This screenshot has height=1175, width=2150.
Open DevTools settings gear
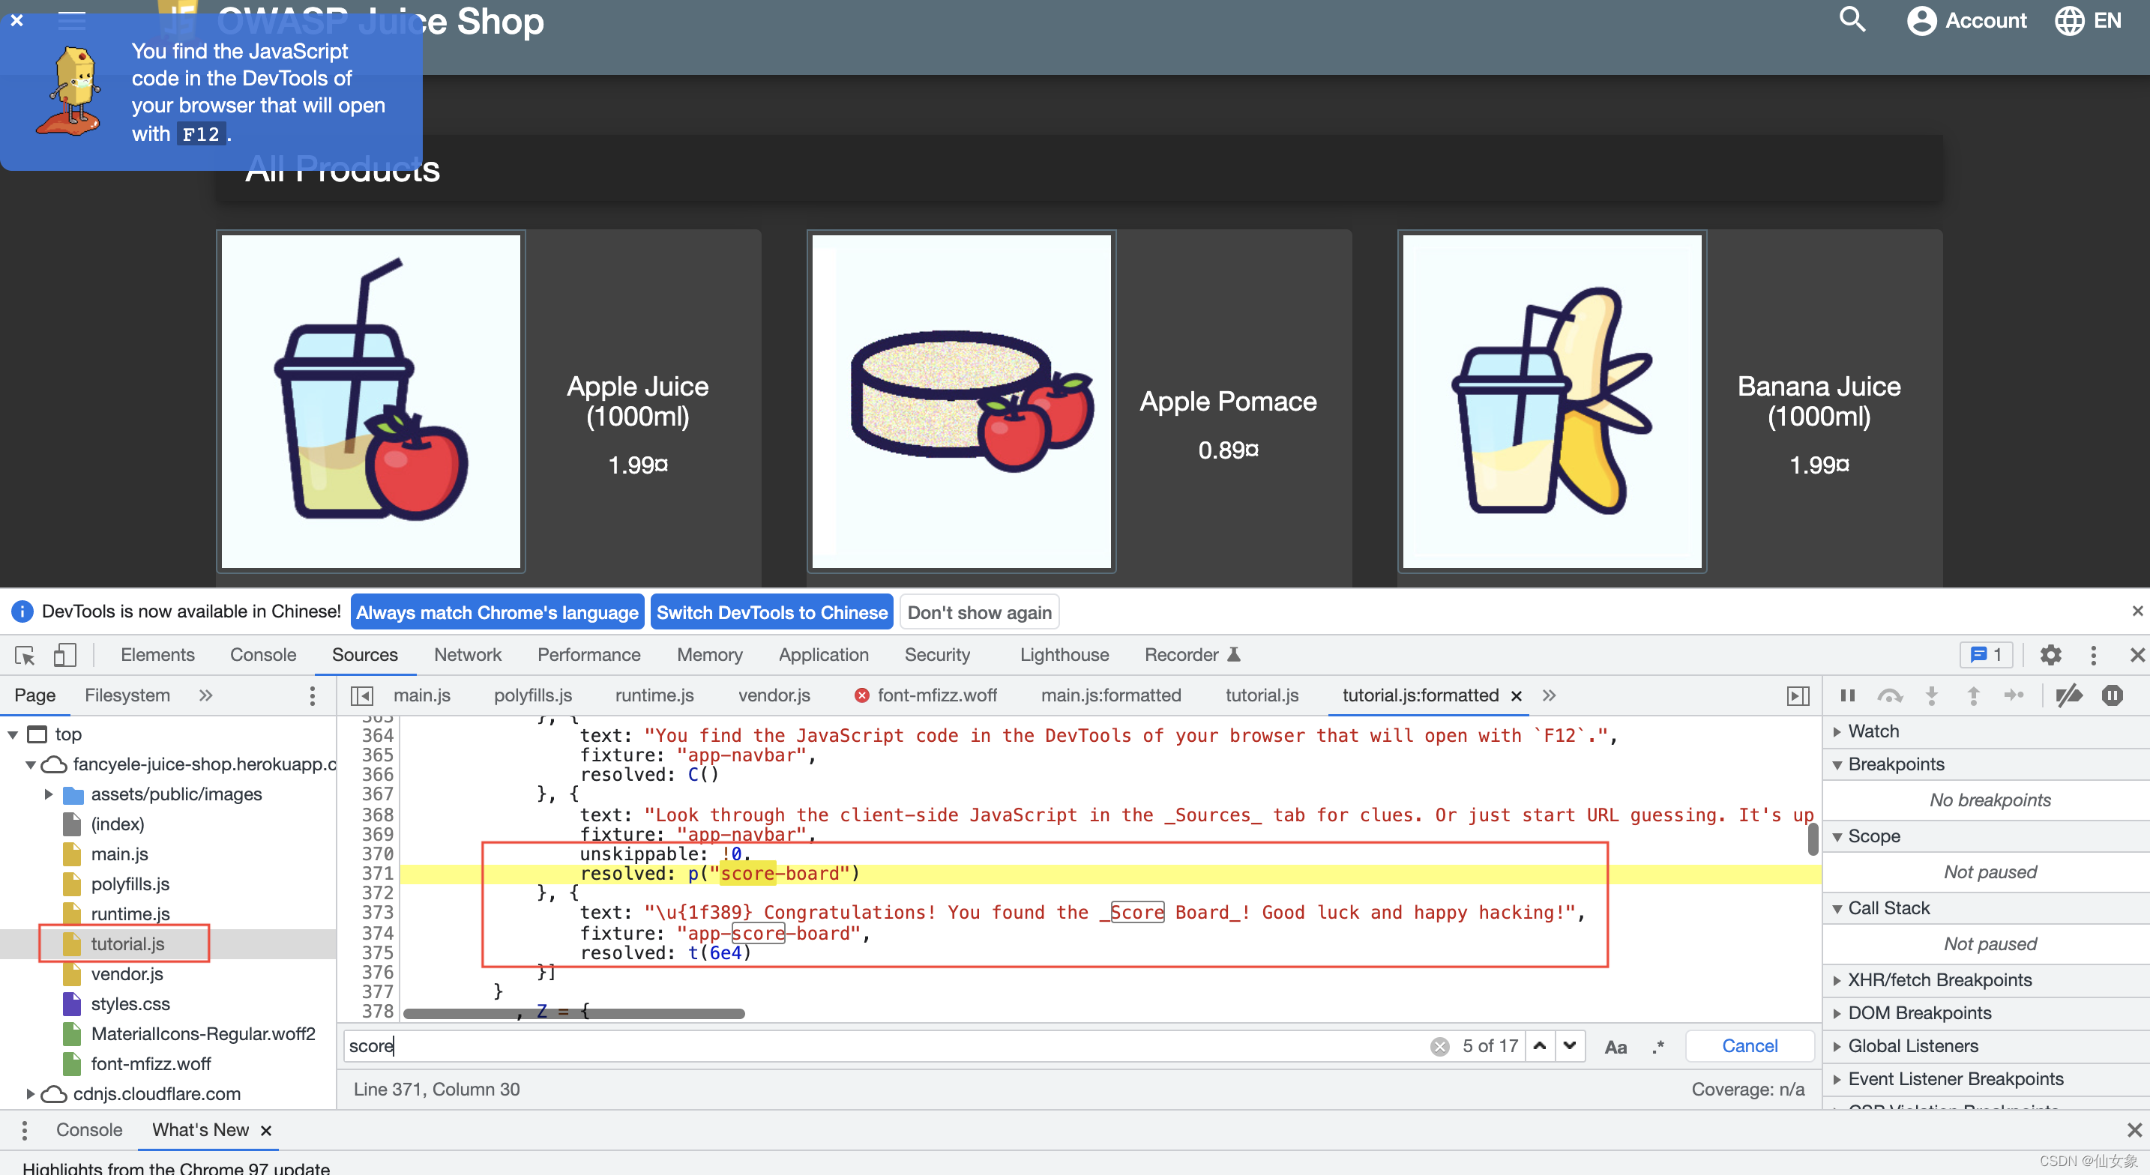pos(2050,655)
